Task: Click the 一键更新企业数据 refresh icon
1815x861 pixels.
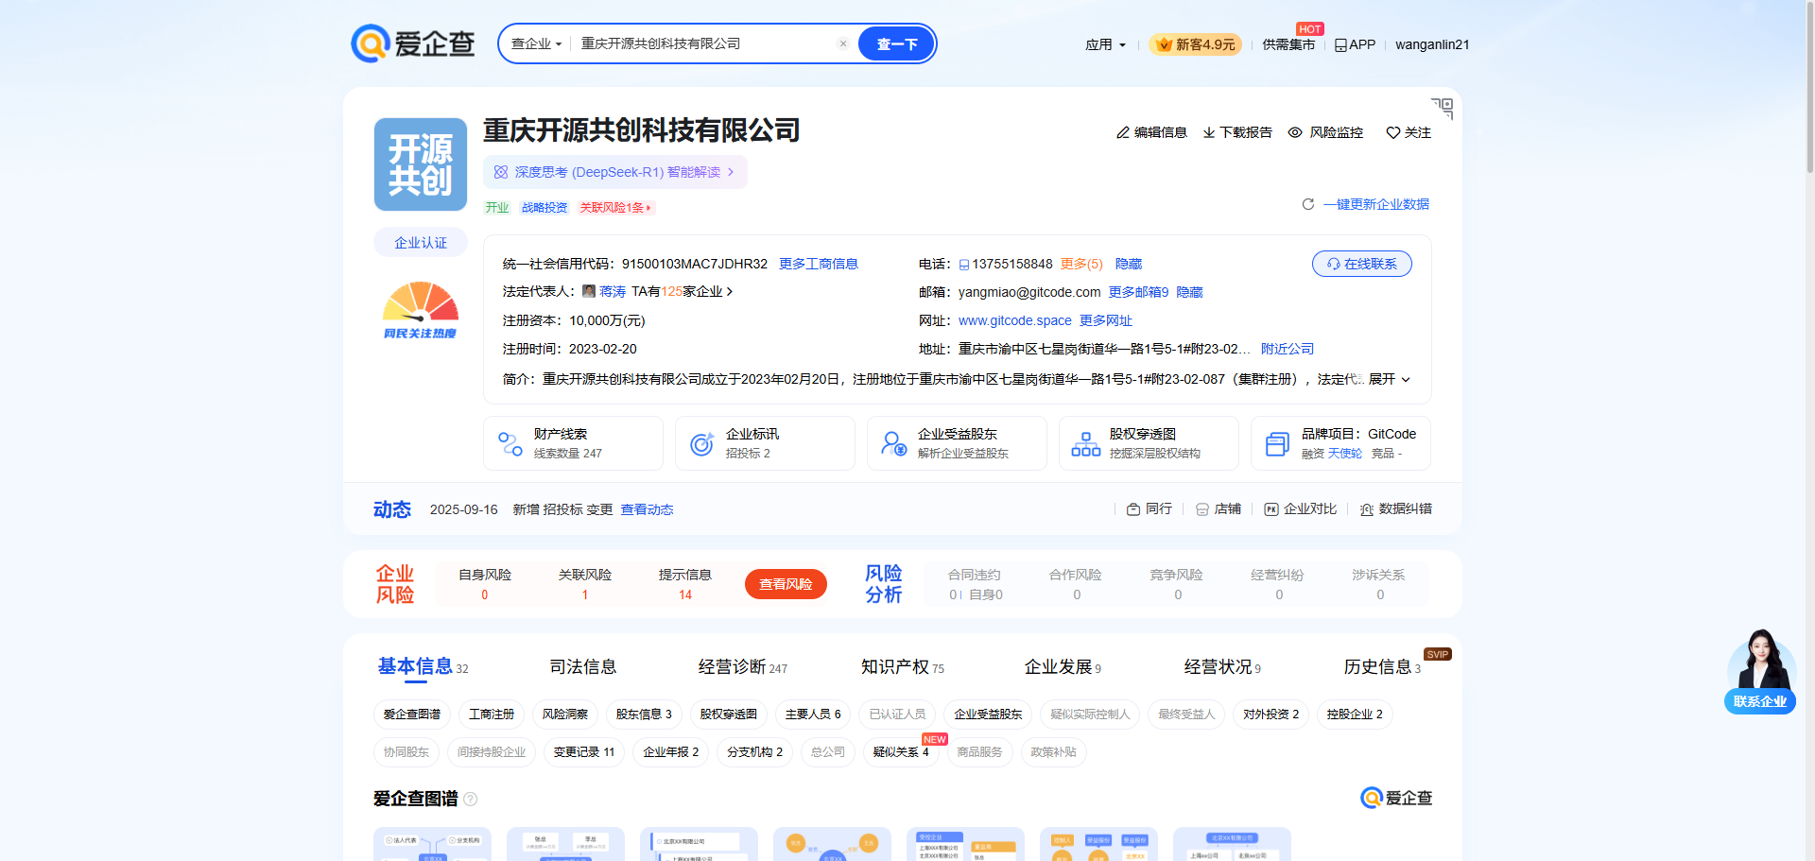Action: point(1308,204)
